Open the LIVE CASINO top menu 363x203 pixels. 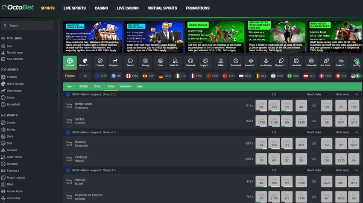click(128, 8)
